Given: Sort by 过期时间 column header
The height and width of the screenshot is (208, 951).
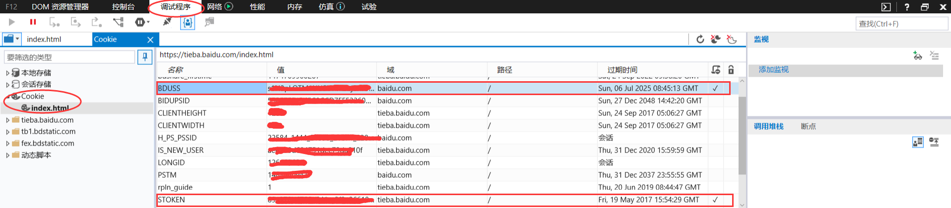Looking at the screenshot, I should coord(622,70).
